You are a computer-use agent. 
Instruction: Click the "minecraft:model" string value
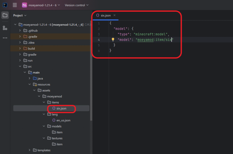click(150, 34)
